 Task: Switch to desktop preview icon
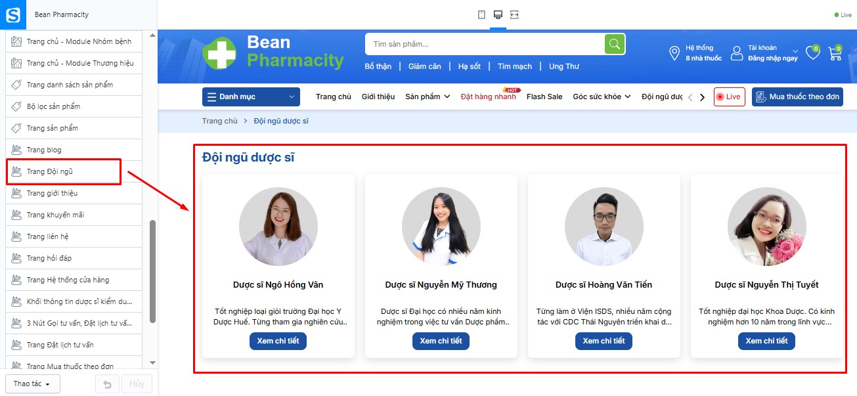498,14
